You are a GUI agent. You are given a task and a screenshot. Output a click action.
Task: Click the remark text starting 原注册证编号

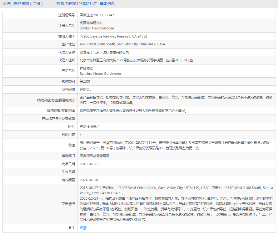pos(175,145)
